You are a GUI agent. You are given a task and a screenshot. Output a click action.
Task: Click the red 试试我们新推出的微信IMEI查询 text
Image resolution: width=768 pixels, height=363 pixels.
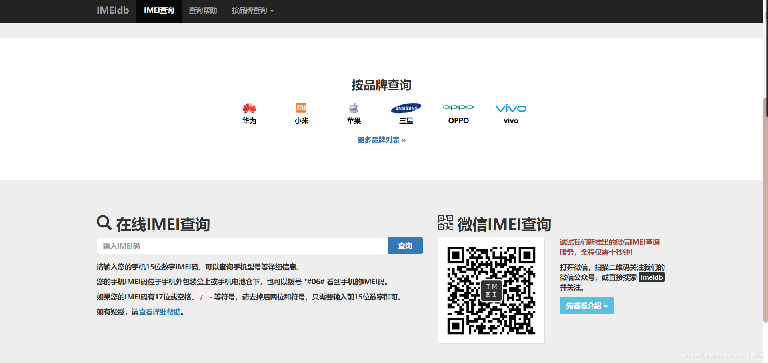(610, 247)
